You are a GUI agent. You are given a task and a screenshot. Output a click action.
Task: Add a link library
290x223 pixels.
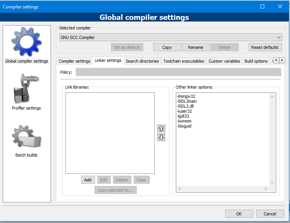click(88, 180)
